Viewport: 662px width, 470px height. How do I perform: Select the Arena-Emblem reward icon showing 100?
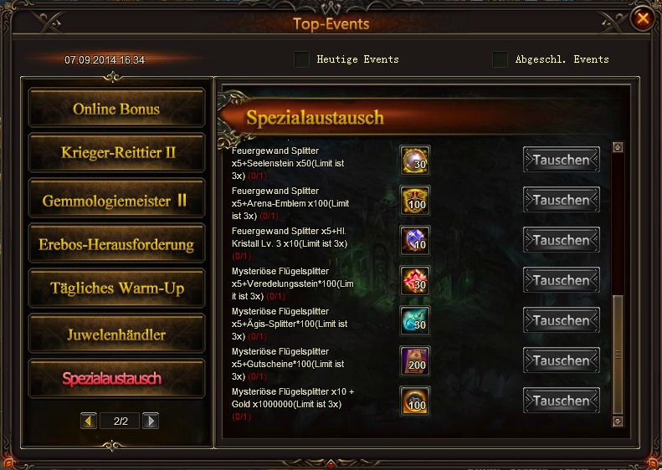(415, 201)
